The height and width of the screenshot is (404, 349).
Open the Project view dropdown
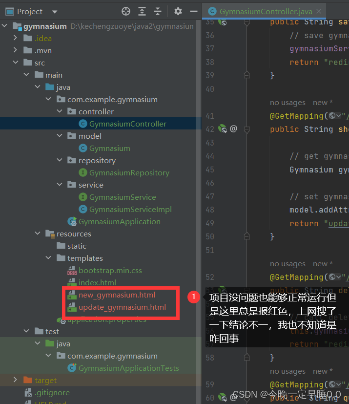click(54, 12)
